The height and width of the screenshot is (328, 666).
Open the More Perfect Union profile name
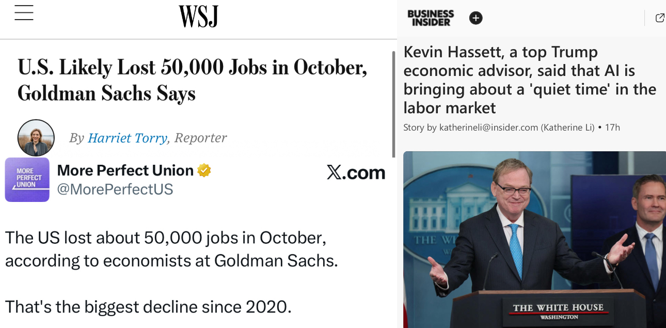click(125, 170)
